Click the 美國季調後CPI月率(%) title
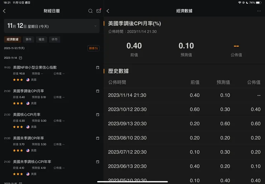The height and width of the screenshot is (184, 265). tap(135, 24)
